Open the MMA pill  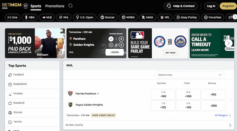[x=147, y=17]
